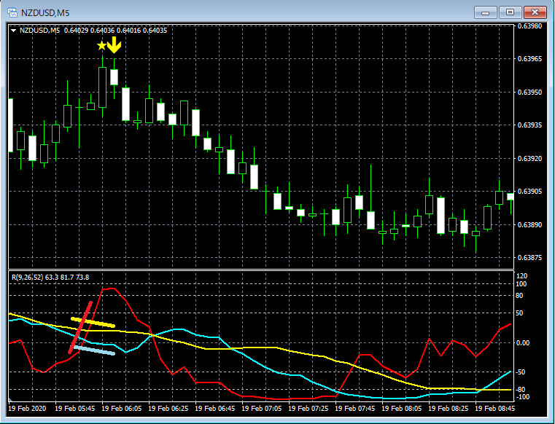
Task: Minimize the NZDUSD,M5 chart window
Action: 486,12
